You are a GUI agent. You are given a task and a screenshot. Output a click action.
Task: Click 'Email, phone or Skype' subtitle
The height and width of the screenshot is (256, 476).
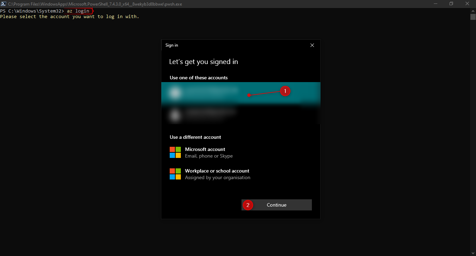[209, 156]
